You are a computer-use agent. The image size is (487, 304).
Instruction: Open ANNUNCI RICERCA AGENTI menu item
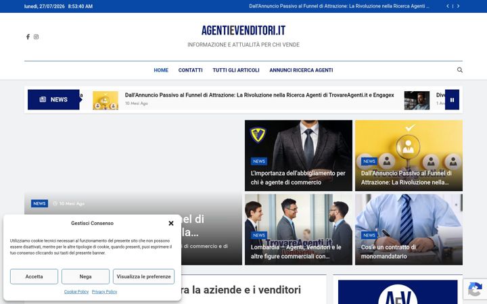click(x=301, y=70)
